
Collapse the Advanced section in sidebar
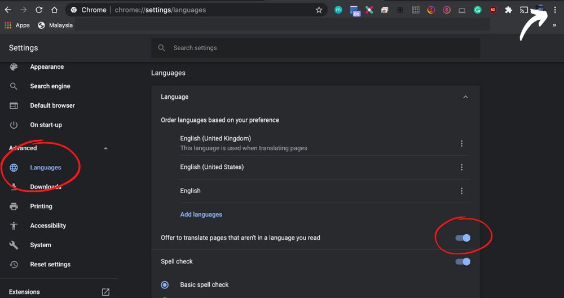pyautogui.click(x=105, y=148)
